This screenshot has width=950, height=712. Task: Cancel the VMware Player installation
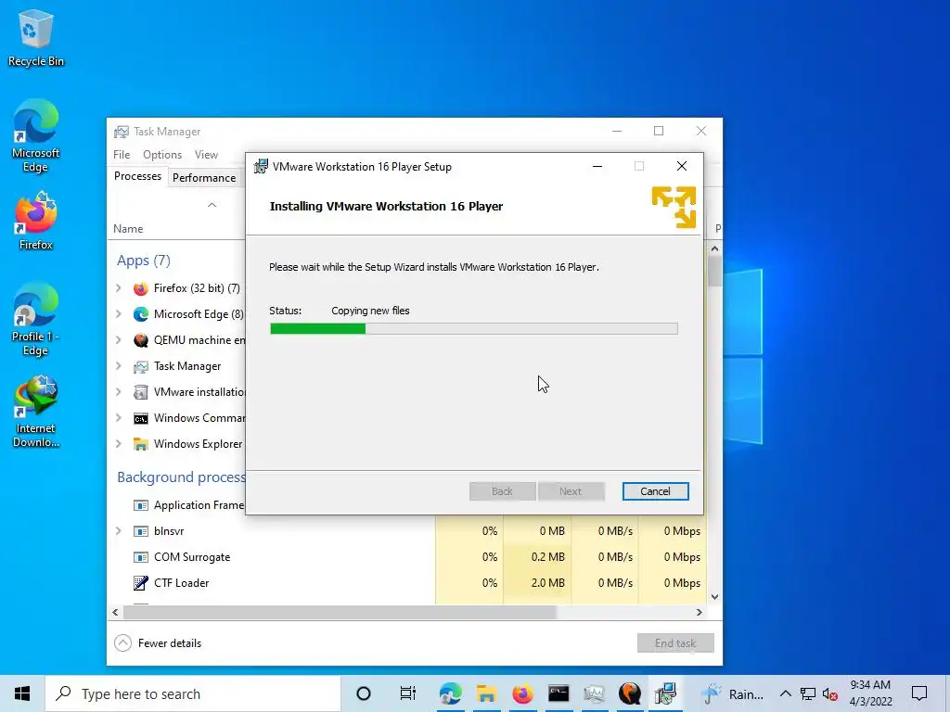656,491
